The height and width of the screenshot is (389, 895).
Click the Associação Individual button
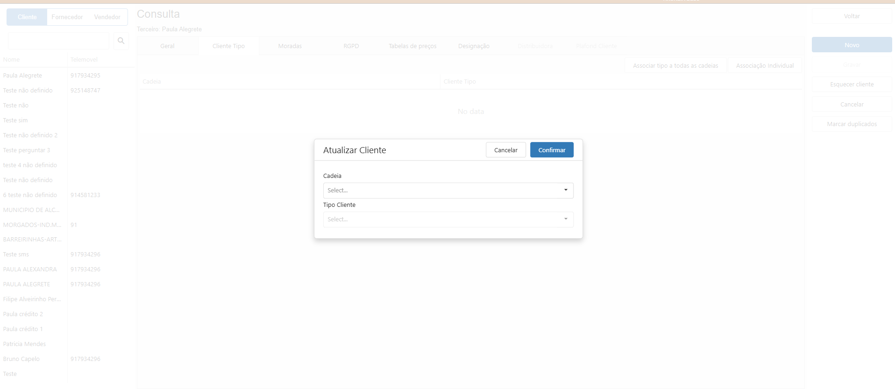[x=765, y=66]
